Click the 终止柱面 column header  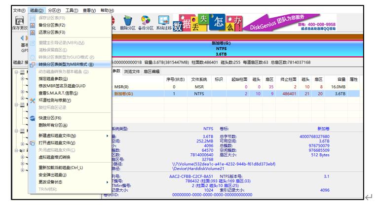(288, 79)
